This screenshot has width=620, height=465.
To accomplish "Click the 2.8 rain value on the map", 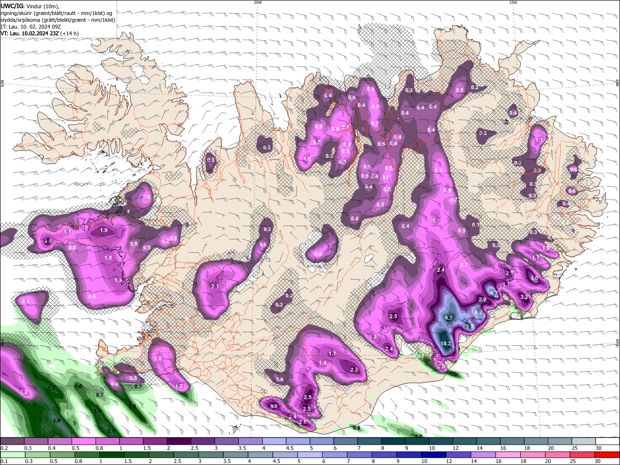I will coord(57,420).
